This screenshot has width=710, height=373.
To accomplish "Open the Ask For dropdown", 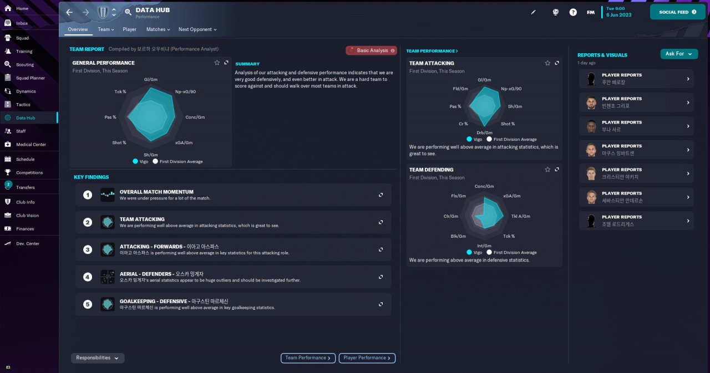I will (679, 54).
